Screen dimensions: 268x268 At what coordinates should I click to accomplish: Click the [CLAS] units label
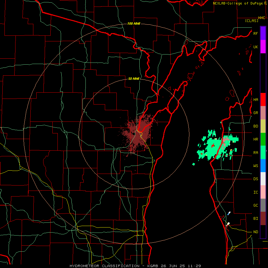[252, 21]
